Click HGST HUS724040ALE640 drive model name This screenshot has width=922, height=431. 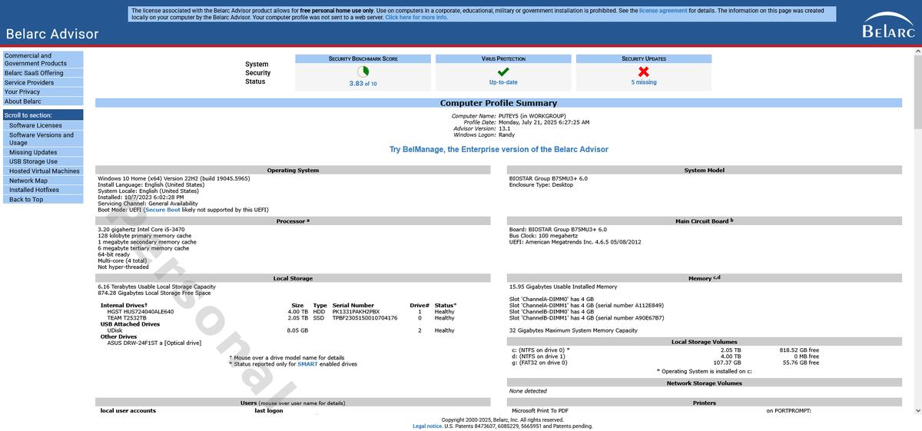[141, 311]
